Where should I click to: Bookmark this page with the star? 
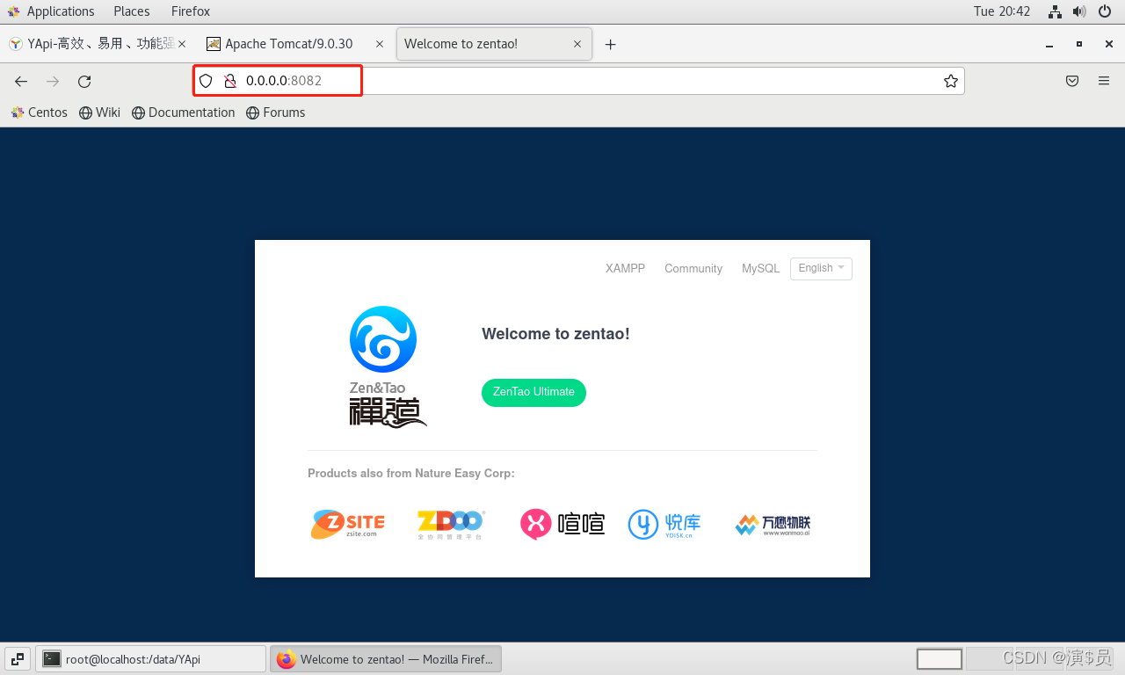(951, 81)
